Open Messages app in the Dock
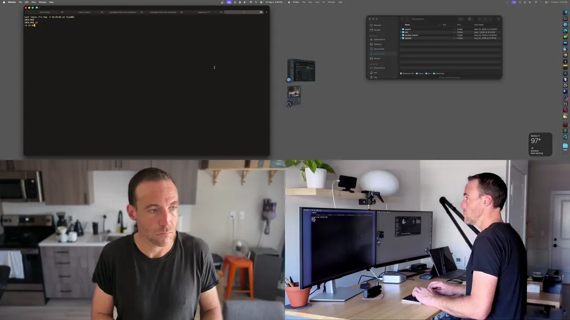Viewport: 570px width, 320px height. (565, 37)
